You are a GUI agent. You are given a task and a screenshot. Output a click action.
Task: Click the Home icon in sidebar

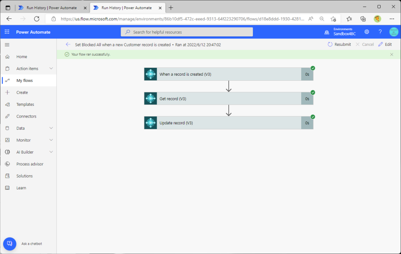coord(7,56)
